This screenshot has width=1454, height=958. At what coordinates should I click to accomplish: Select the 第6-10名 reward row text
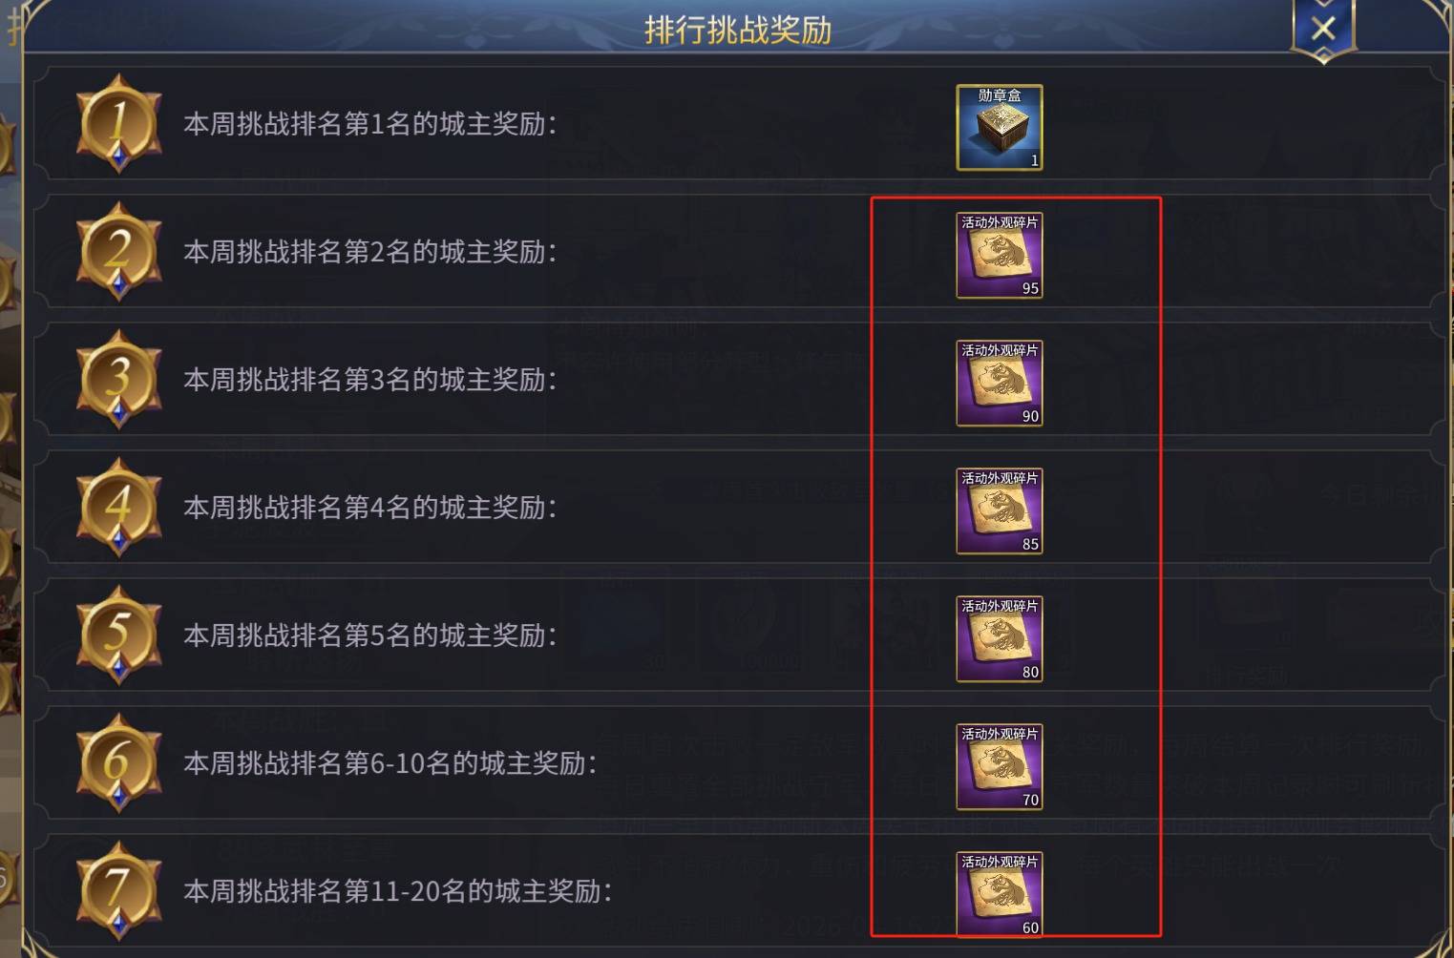tap(390, 763)
